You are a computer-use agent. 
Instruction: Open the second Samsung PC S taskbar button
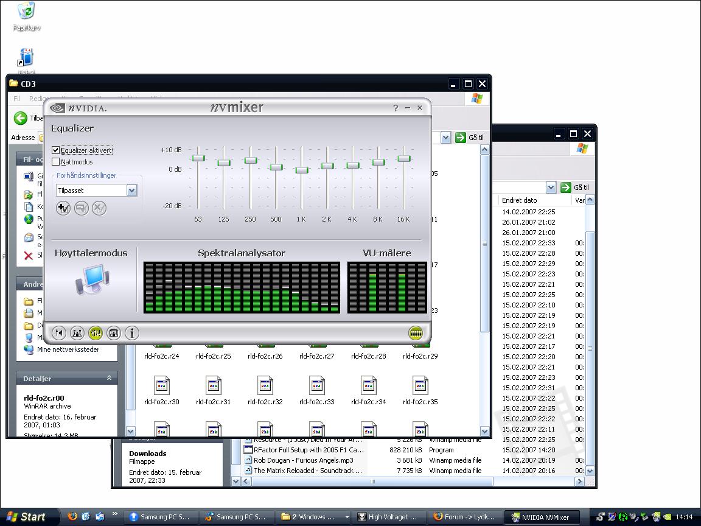pos(236,517)
